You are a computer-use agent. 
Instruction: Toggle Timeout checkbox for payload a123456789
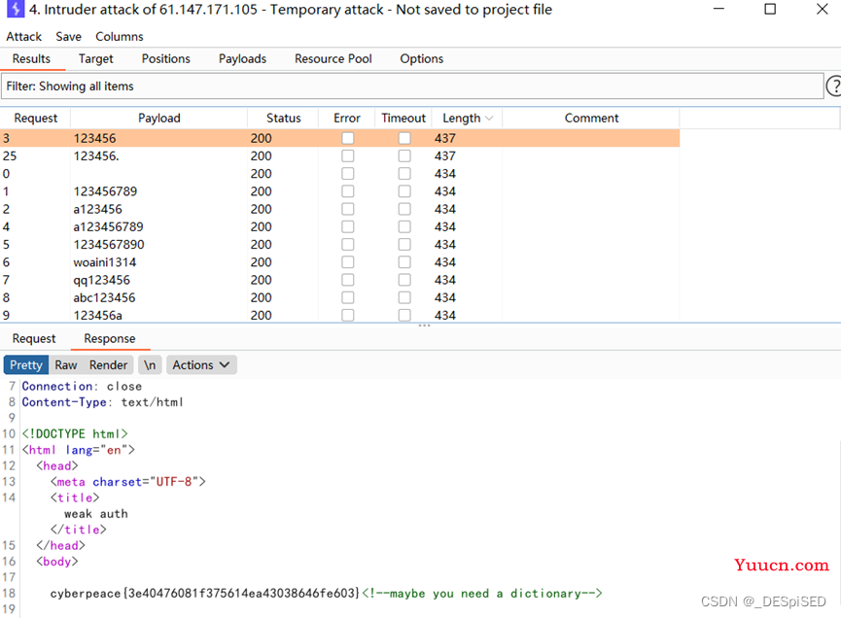(x=404, y=226)
